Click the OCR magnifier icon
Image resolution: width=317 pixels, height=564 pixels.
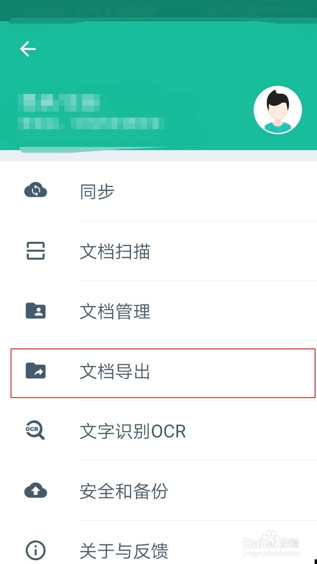coord(35,430)
